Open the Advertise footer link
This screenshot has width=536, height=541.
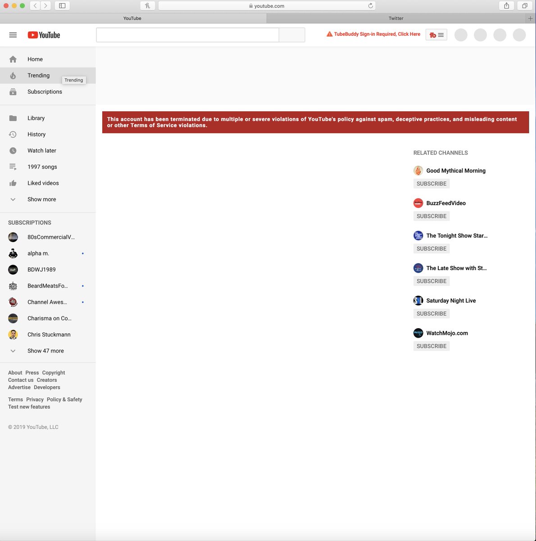click(19, 387)
